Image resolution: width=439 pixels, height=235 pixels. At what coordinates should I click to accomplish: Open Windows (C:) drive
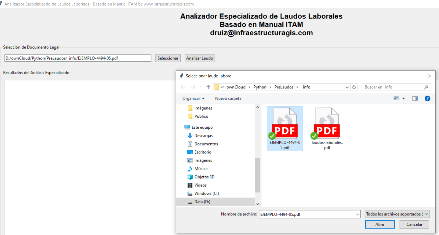[x=207, y=193]
